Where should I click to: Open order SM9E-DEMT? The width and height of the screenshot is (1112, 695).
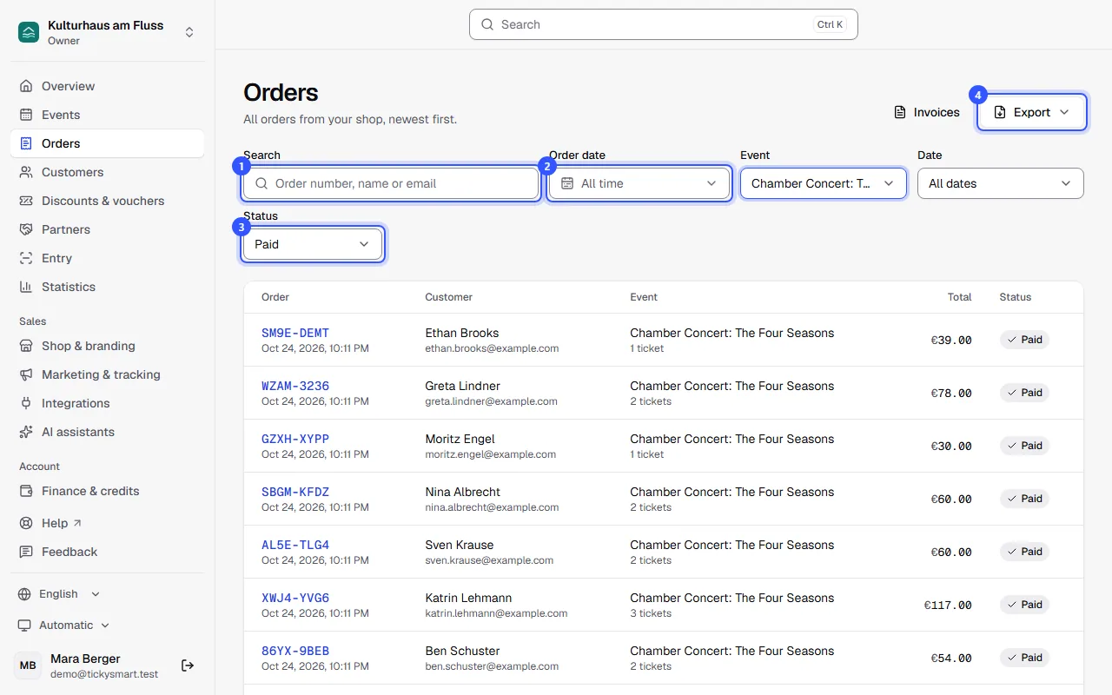pyautogui.click(x=295, y=333)
